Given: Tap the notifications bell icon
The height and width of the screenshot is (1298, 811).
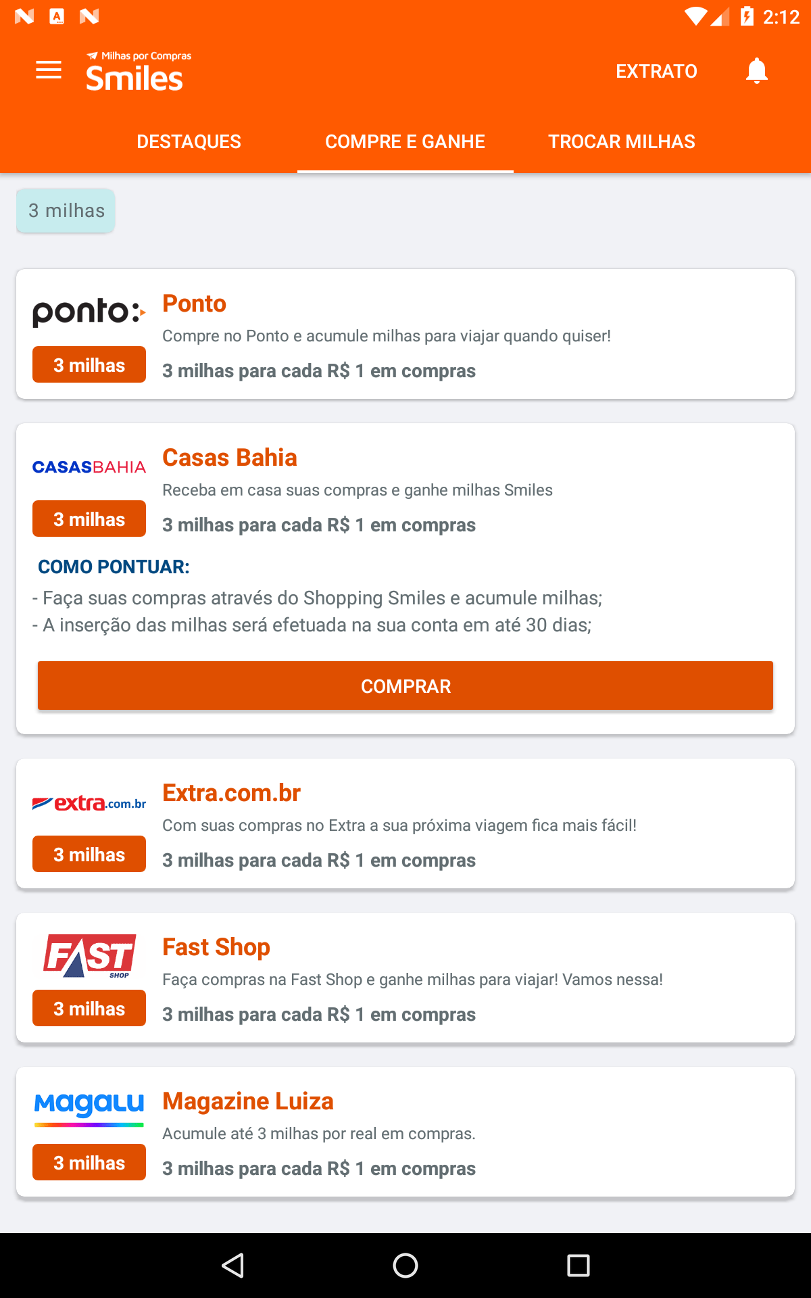Looking at the screenshot, I should (x=756, y=70).
